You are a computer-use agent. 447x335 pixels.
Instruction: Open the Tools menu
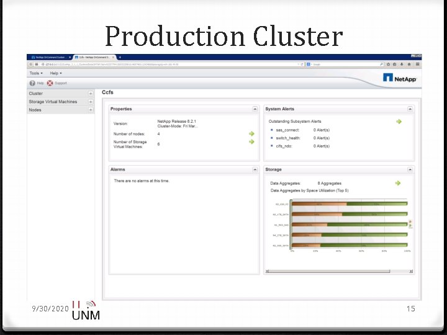(x=36, y=73)
